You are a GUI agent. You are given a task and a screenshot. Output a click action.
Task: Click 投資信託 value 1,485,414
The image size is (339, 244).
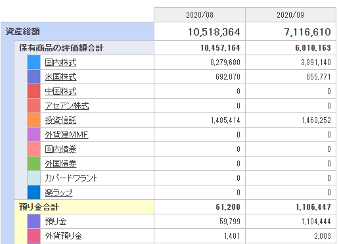(x=225, y=120)
